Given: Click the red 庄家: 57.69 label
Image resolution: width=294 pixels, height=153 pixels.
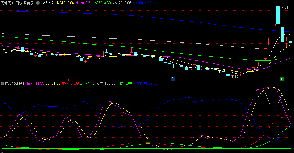Looking at the screenshot, I should coord(70,83).
